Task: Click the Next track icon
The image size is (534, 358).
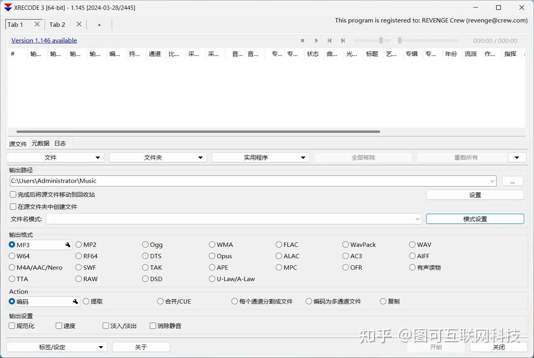Action: (x=343, y=40)
